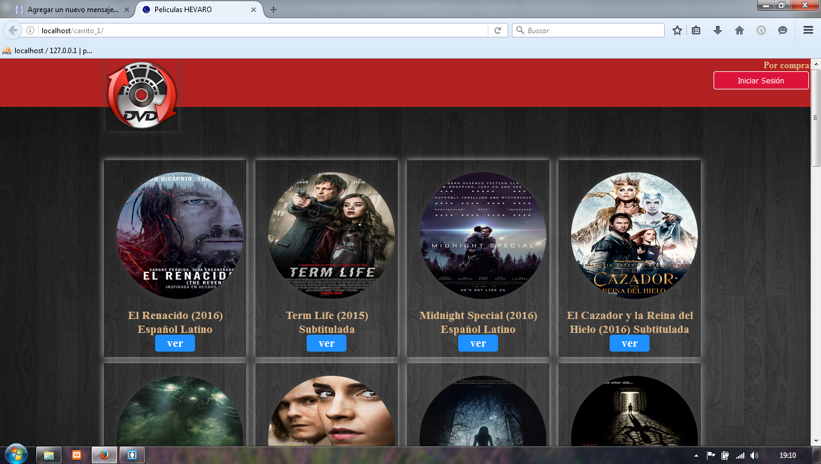Click 'ver' under El Renacido
This screenshot has height=464, width=821.
(175, 343)
